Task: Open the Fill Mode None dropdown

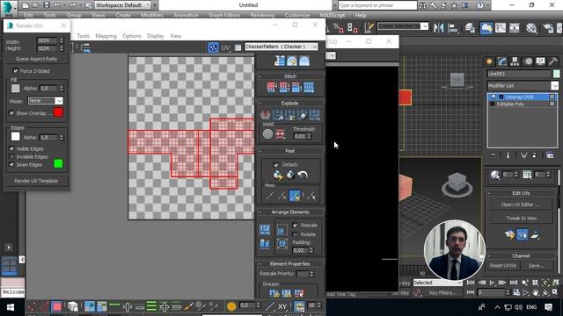Action: (46, 101)
